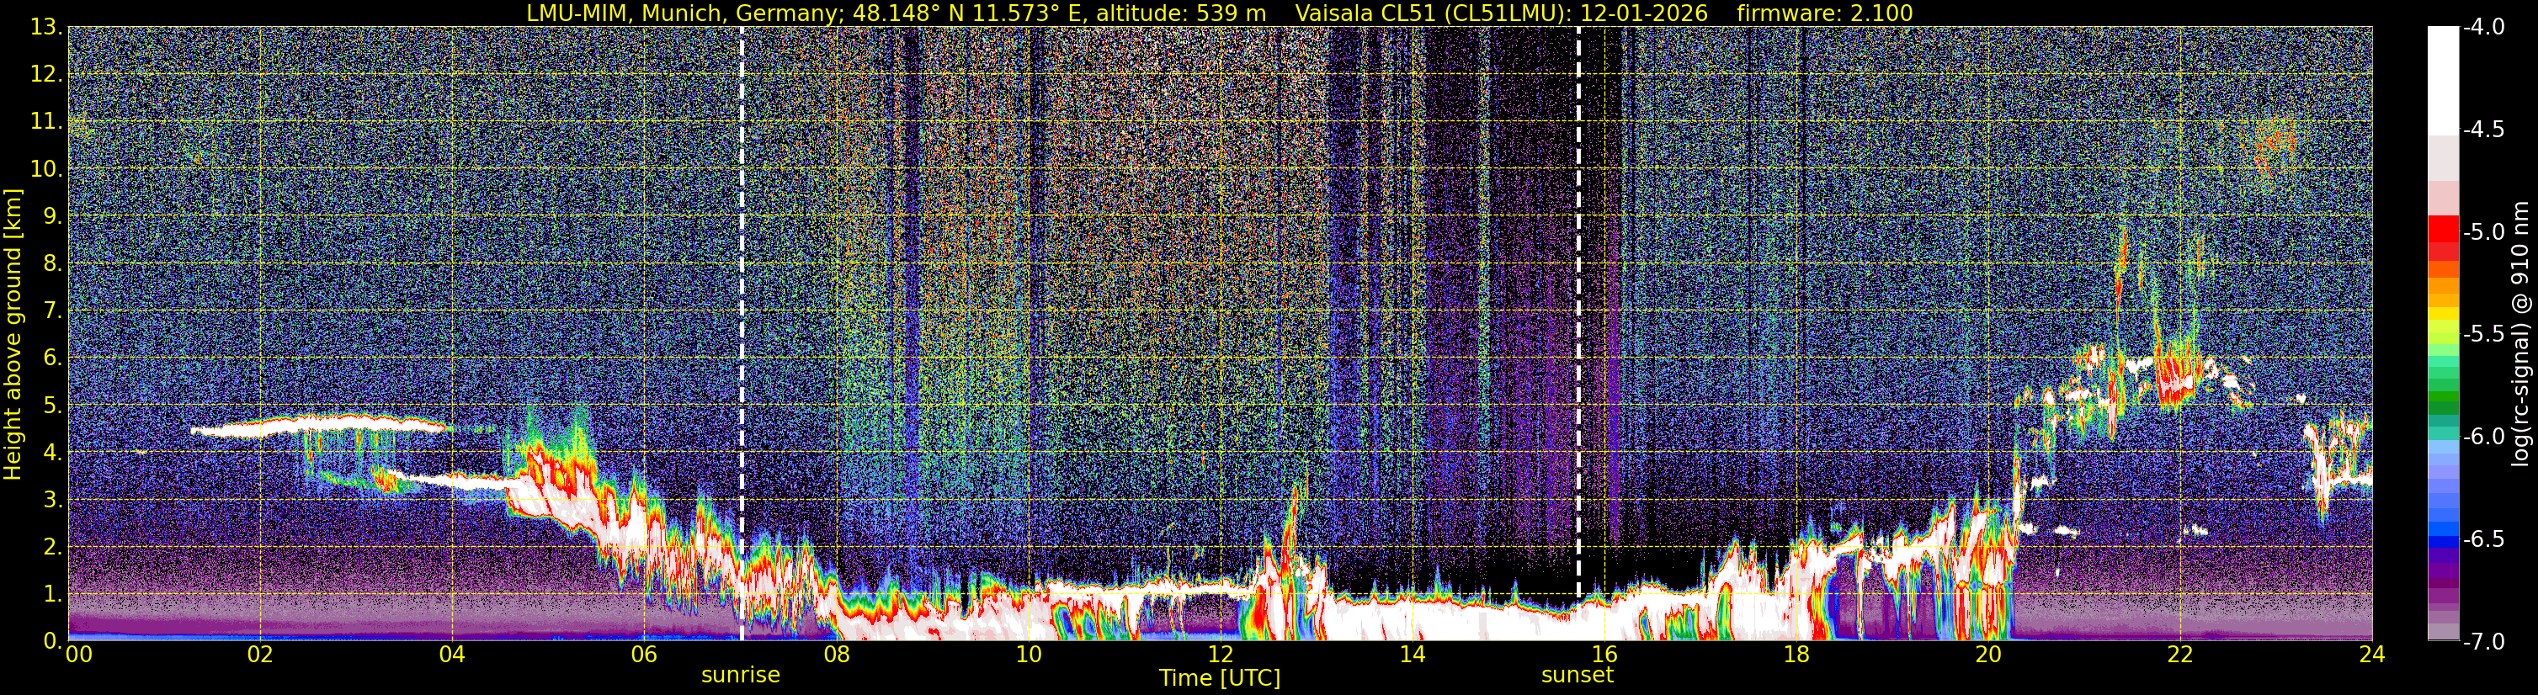Image resolution: width=2538 pixels, height=695 pixels.
Task: Select the coordinates text "48.148° N 11.573° E"
Action: point(960,13)
